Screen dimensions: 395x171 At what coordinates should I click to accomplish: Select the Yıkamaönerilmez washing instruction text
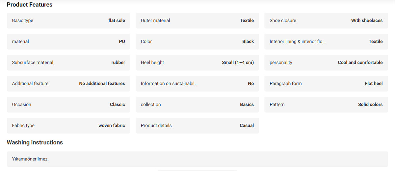pyautogui.click(x=30, y=159)
